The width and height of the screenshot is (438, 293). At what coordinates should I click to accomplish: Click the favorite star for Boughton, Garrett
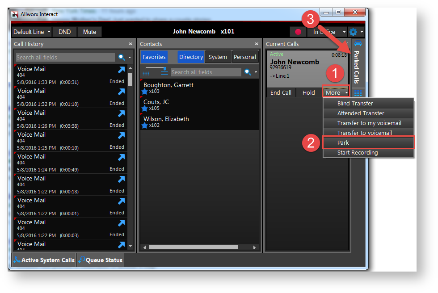click(145, 92)
